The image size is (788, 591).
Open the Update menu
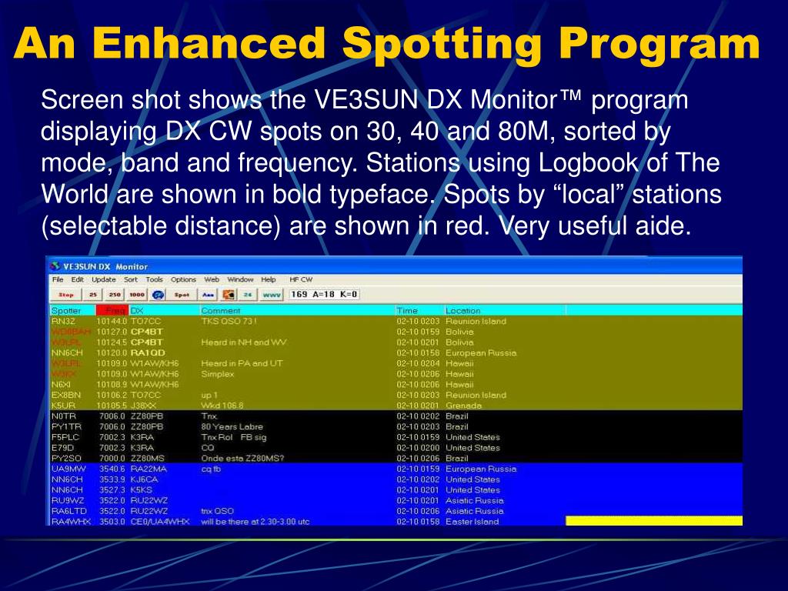tap(104, 279)
